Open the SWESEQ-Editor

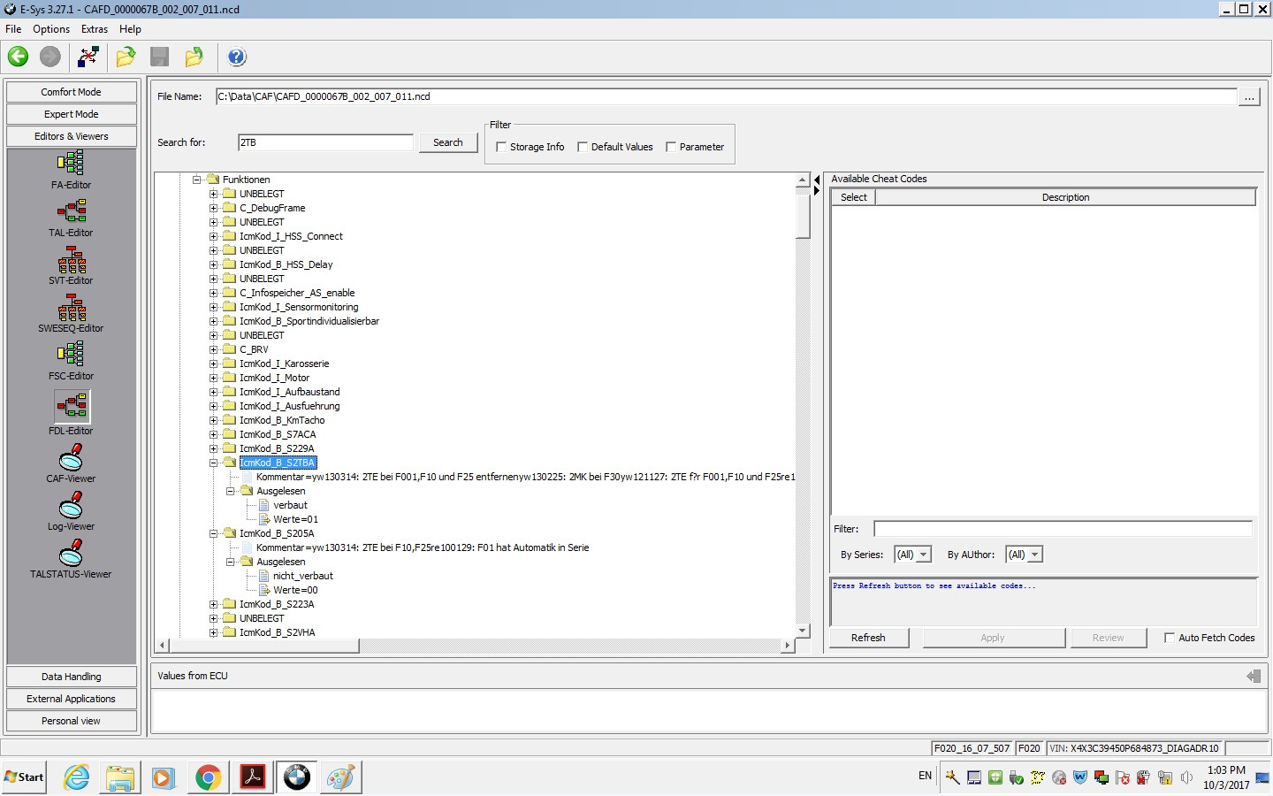click(71, 313)
